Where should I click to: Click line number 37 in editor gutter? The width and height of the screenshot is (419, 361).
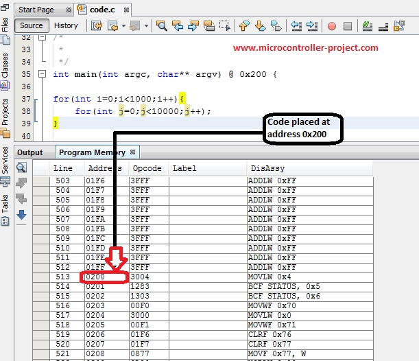pyautogui.click(x=26, y=99)
